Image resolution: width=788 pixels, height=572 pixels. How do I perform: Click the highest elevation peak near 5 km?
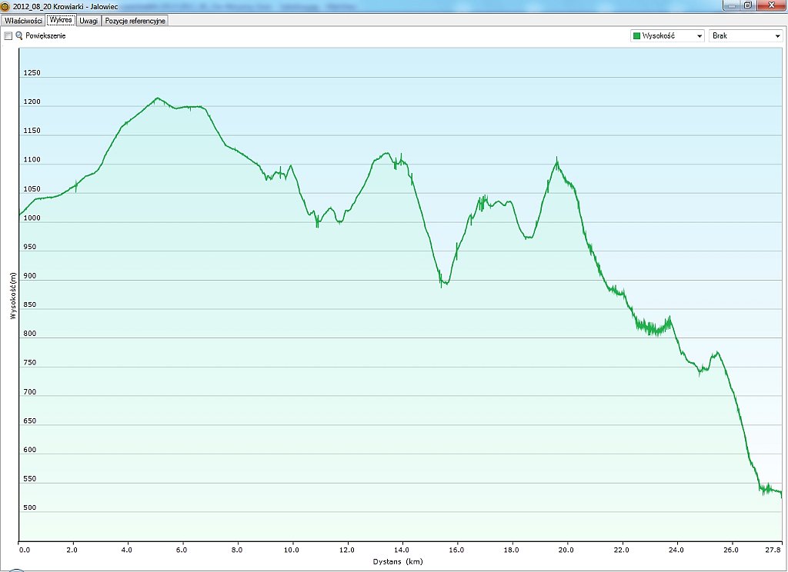click(x=157, y=98)
